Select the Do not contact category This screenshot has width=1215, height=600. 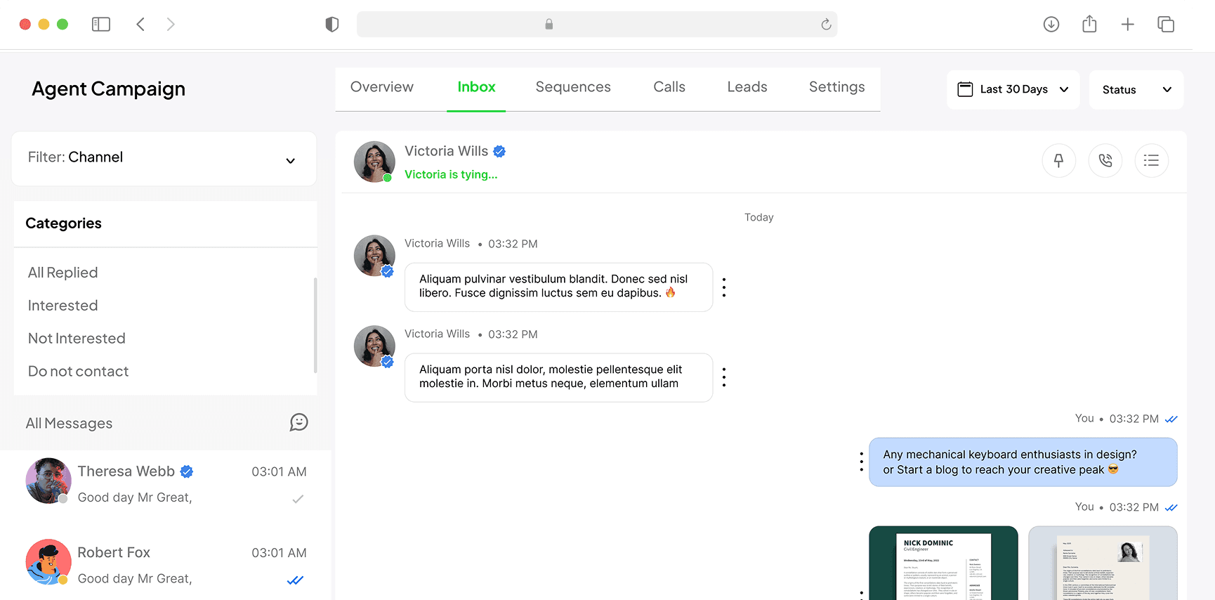tap(78, 372)
